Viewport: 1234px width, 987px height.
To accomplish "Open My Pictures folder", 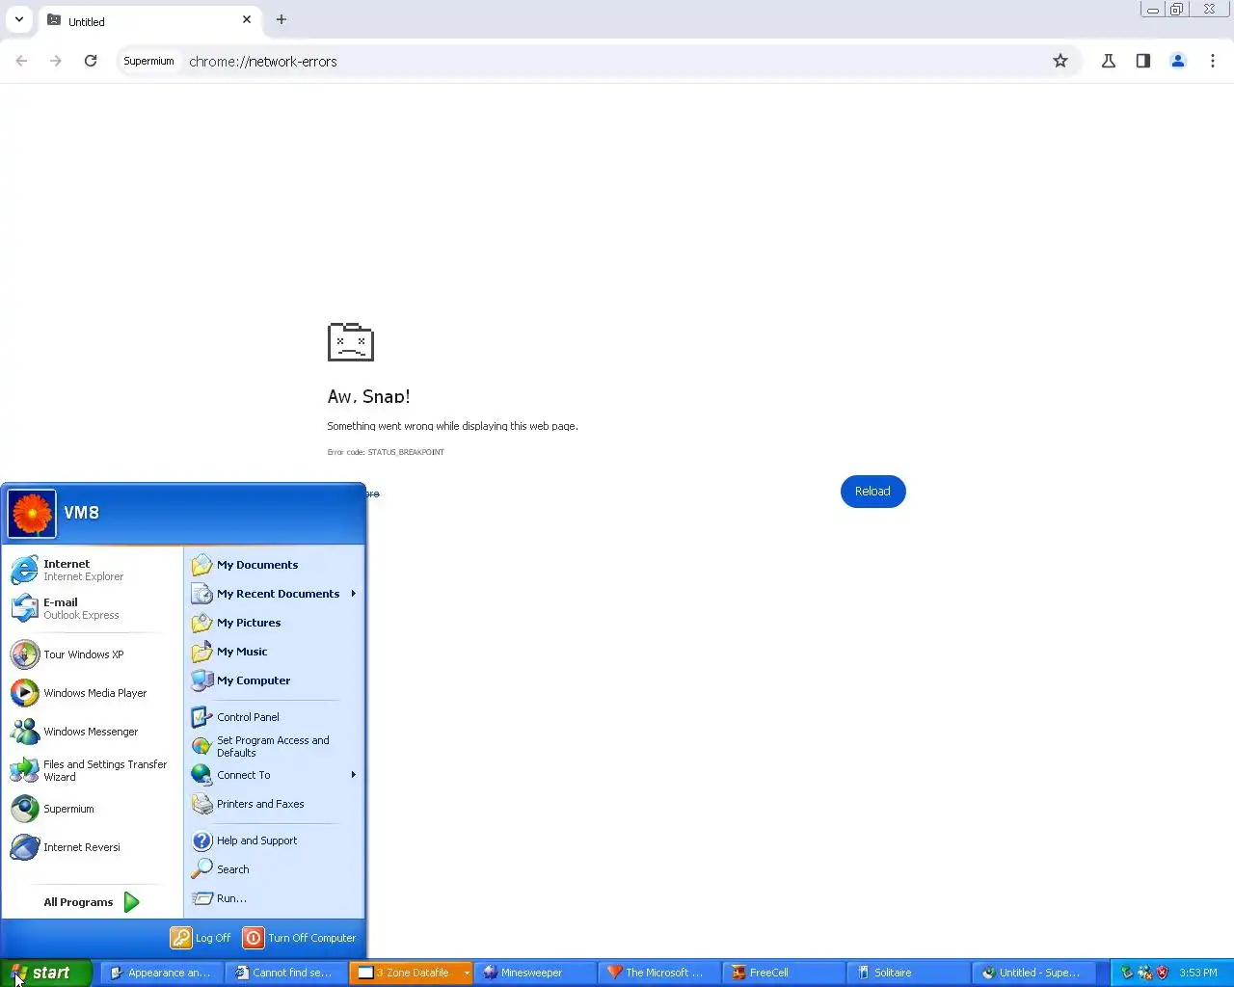I will [275, 623].
